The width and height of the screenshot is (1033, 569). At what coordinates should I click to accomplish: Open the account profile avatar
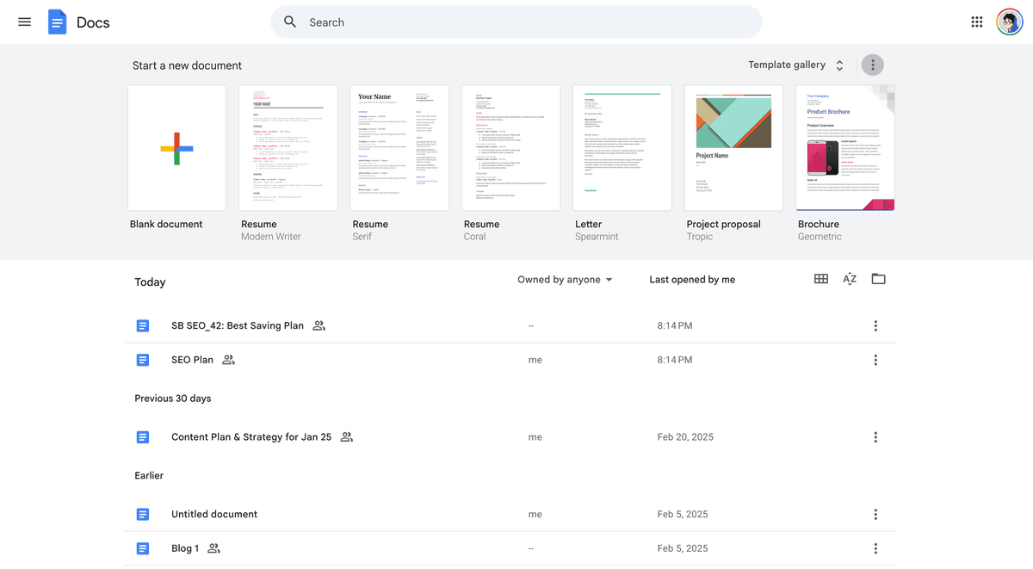click(1009, 22)
